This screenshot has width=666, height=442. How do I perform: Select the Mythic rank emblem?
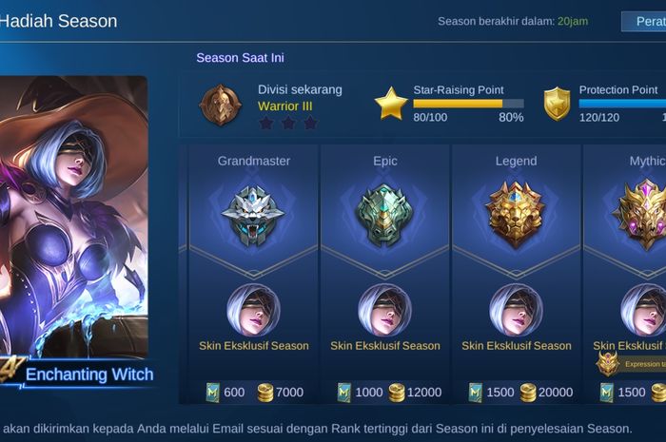pyautogui.click(x=641, y=215)
